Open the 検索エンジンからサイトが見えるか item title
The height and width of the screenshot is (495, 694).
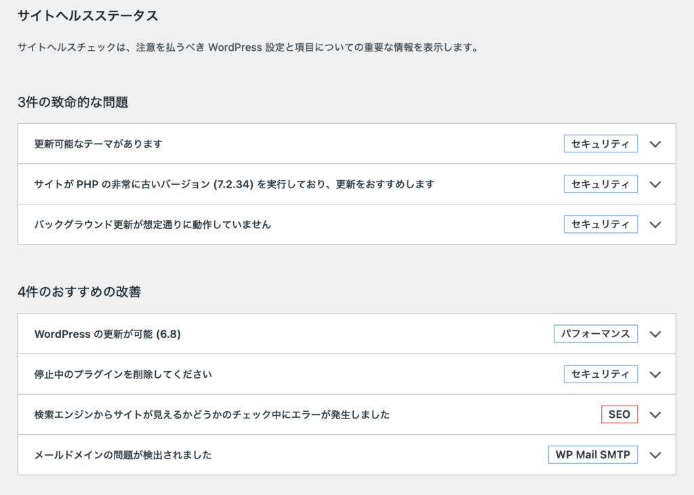212,415
